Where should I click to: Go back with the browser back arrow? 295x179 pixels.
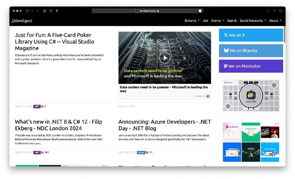click(x=38, y=11)
